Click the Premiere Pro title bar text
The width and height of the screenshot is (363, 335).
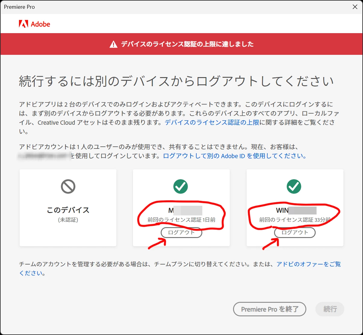coord(19,7)
